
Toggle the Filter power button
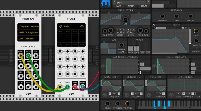[x=153, y=25]
